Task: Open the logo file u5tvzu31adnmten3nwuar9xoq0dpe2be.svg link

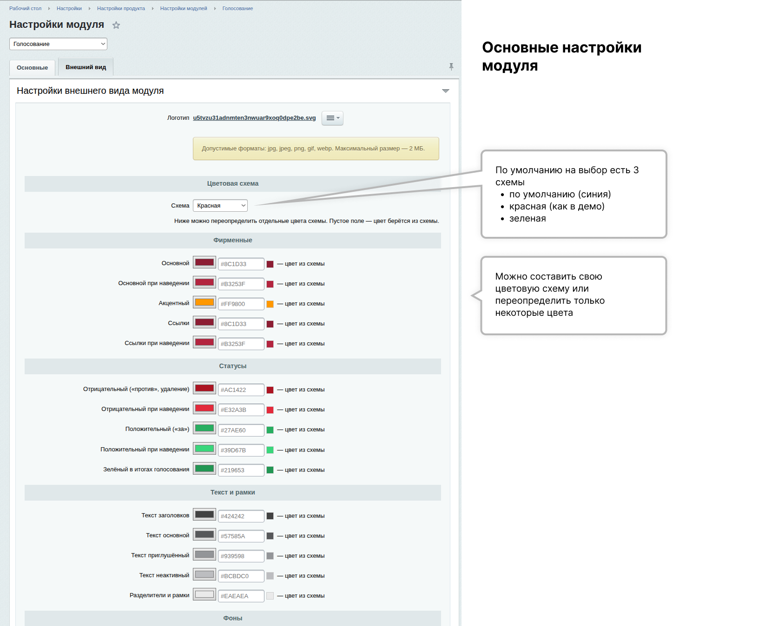Action: tap(254, 118)
